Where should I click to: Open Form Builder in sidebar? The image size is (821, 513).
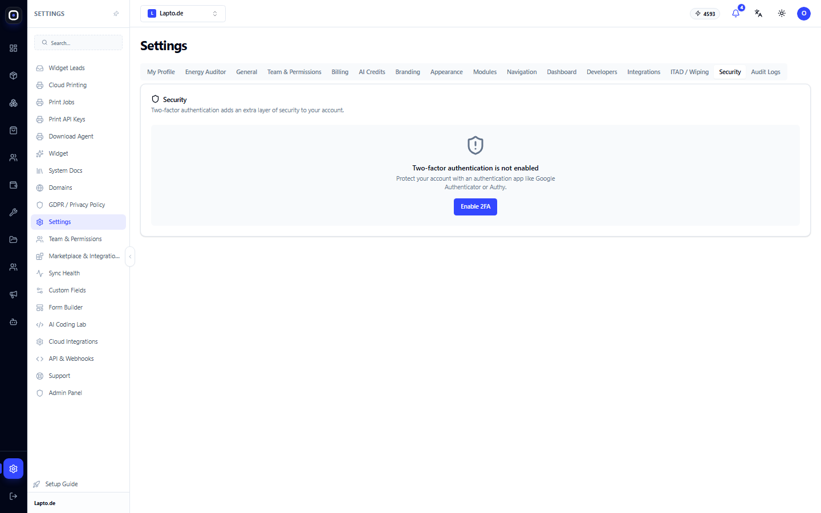(x=78, y=307)
